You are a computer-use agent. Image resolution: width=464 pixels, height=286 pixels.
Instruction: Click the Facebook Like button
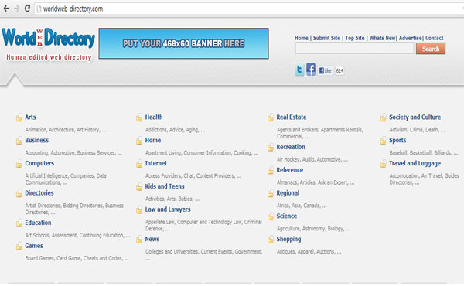(x=326, y=70)
